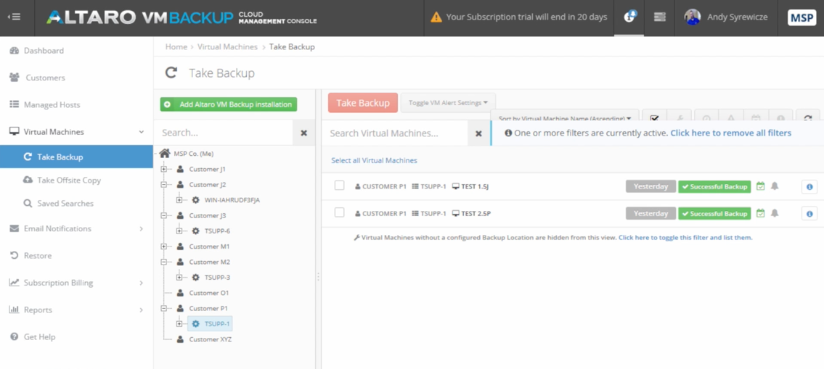Select Customer XYZ in the tree

pos(211,339)
